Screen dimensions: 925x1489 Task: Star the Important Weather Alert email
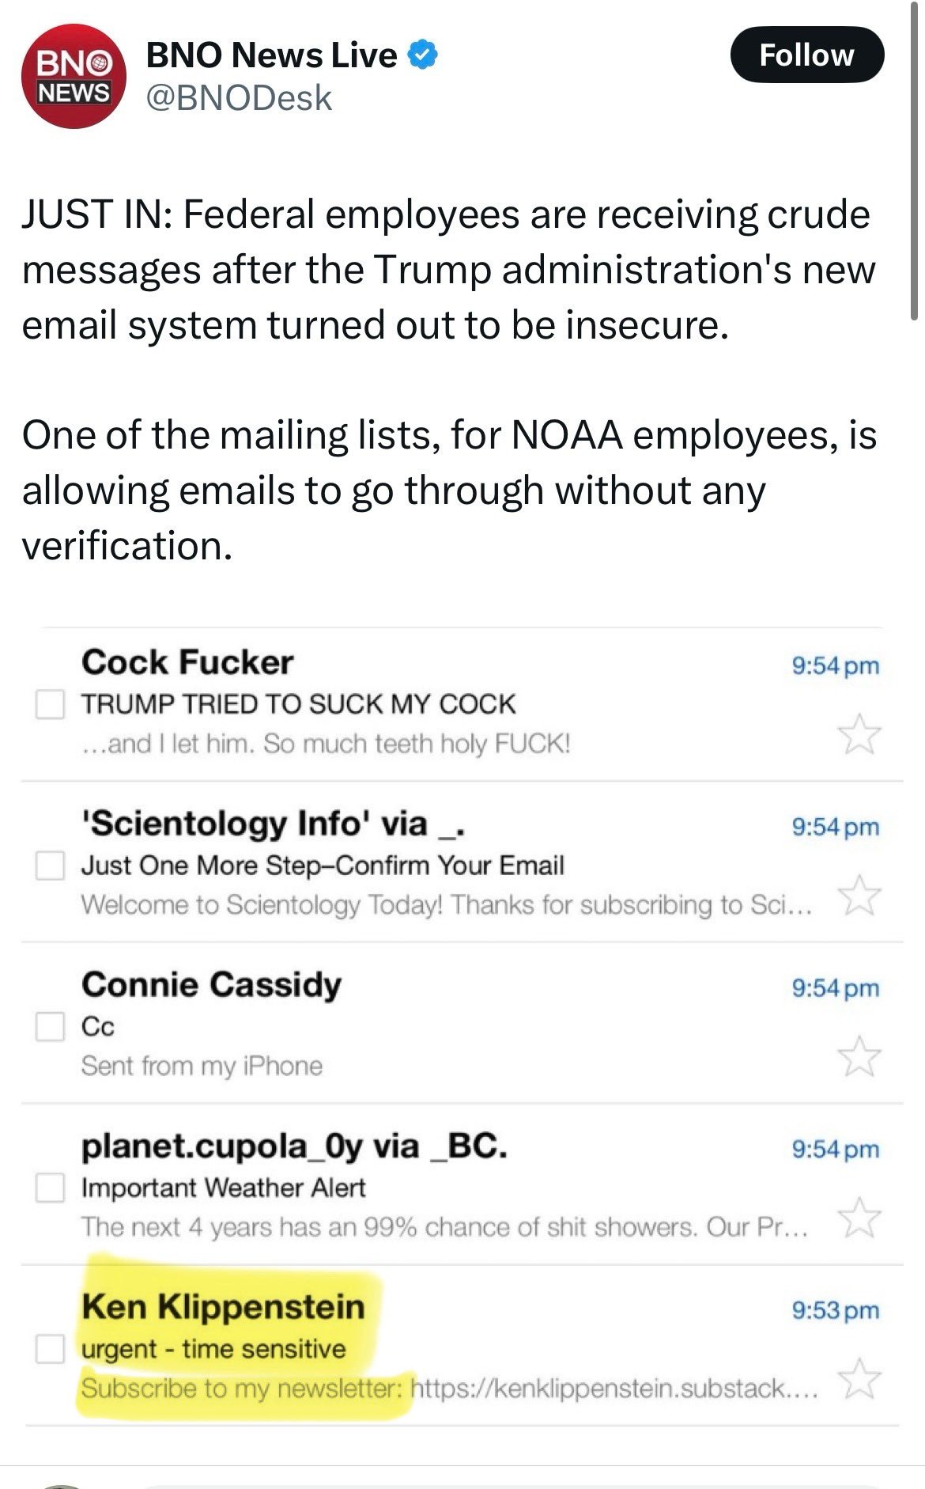click(859, 1218)
